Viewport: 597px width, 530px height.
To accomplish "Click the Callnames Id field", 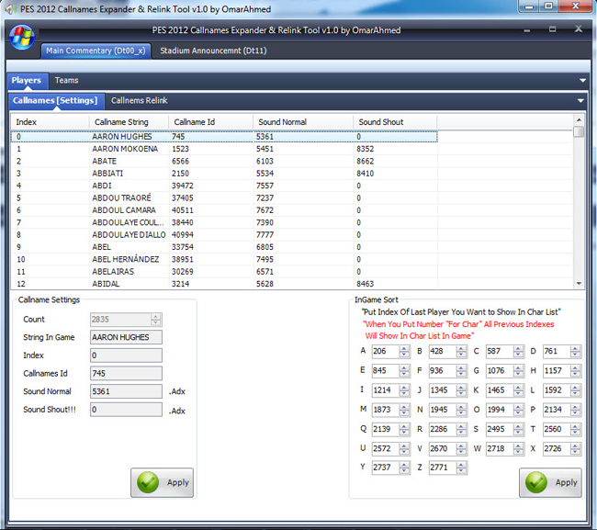I will (x=126, y=374).
